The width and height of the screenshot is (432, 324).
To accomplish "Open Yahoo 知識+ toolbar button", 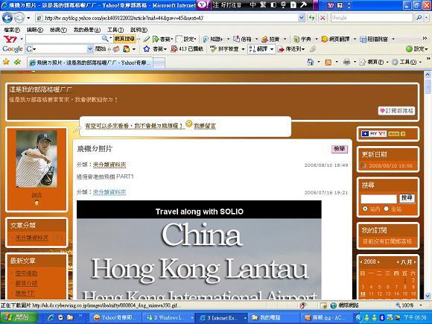I will pyautogui.click(x=213, y=39).
